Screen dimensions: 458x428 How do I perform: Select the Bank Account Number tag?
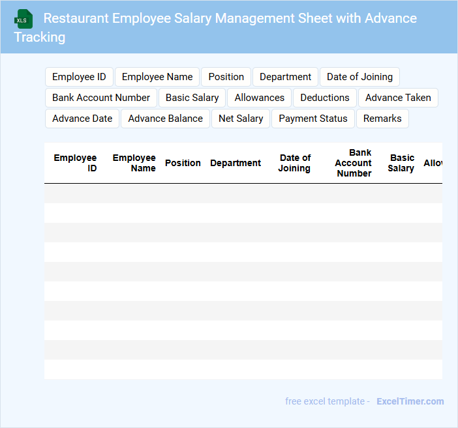pyautogui.click(x=101, y=98)
